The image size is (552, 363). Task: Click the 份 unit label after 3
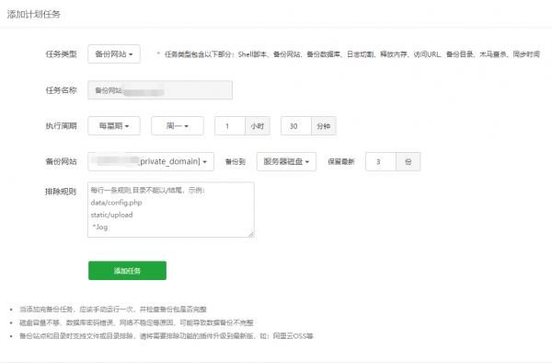pos(408,162)
